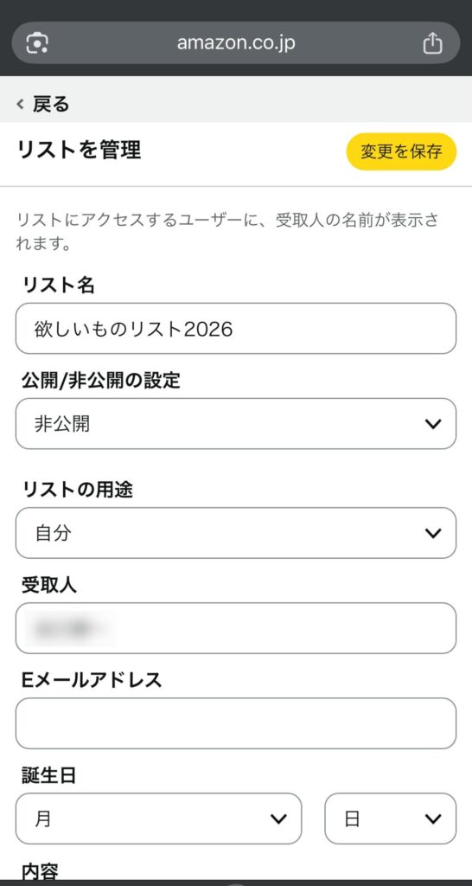Tap the camera scan icon in address bar

(37, 43)
